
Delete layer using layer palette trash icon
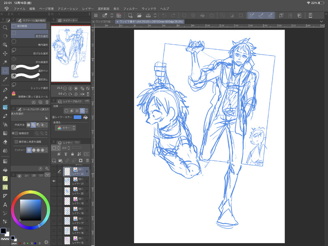coord(87,160)
